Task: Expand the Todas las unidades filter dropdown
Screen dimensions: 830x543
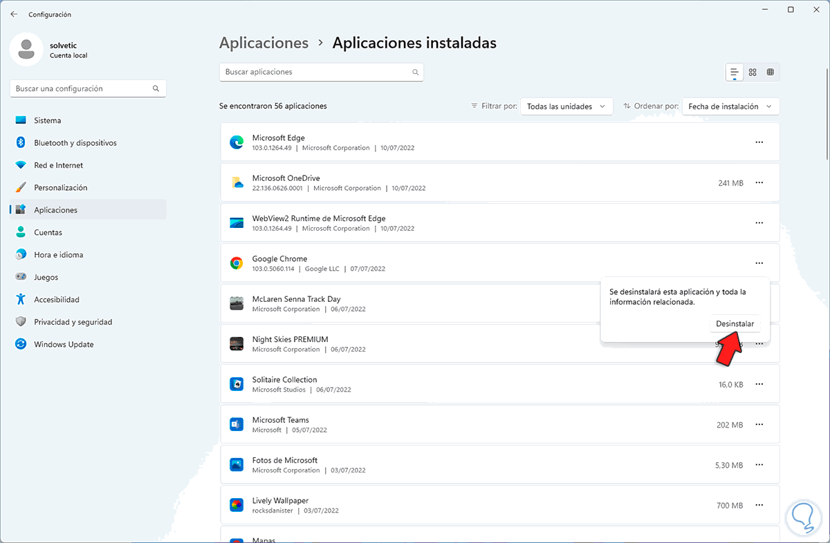Action: click(566, 106)
